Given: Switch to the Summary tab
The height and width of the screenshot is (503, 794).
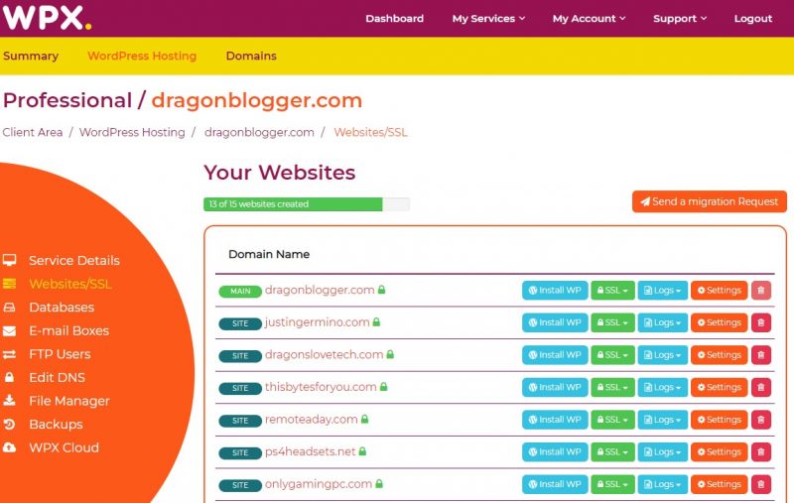Looking at the screenshot, I should [x=31, y=56].
